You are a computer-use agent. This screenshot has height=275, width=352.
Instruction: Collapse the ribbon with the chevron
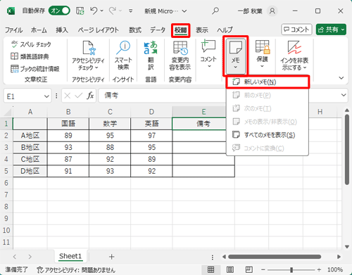coord(341,78)
